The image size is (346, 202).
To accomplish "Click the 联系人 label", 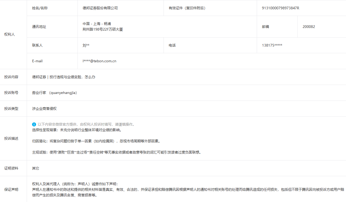I will click(37, 45).
